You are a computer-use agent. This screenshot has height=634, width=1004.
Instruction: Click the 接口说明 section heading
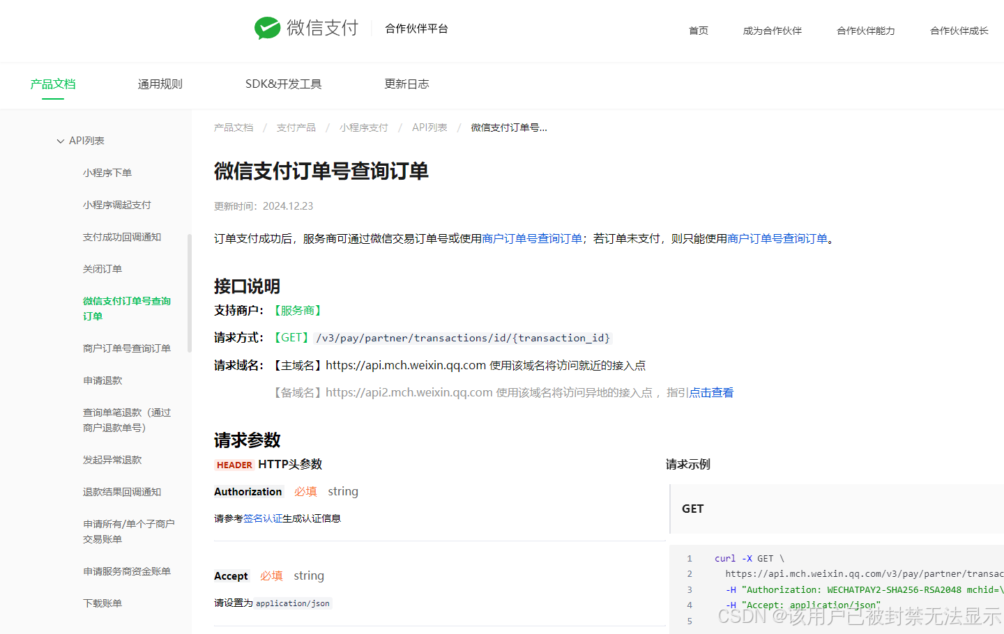pyautogui.click(x=247, y=286)
